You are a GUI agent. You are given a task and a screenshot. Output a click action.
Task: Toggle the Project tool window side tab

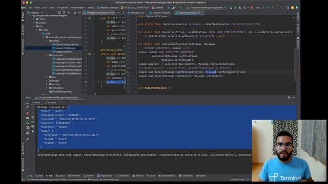pos(23,16)
